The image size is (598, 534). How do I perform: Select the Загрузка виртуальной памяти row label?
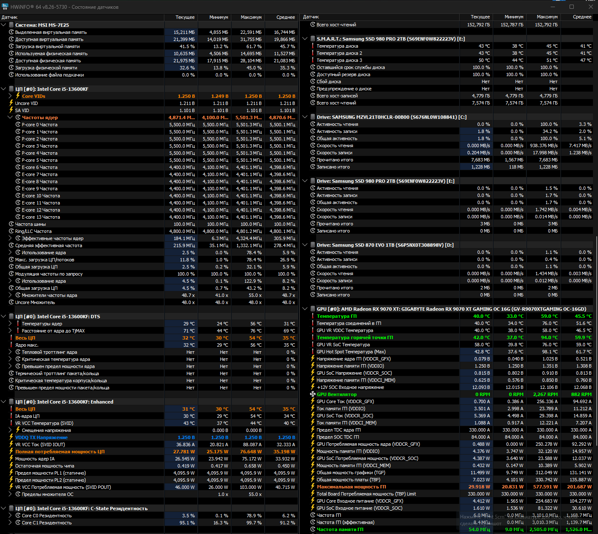coord(47,46)
